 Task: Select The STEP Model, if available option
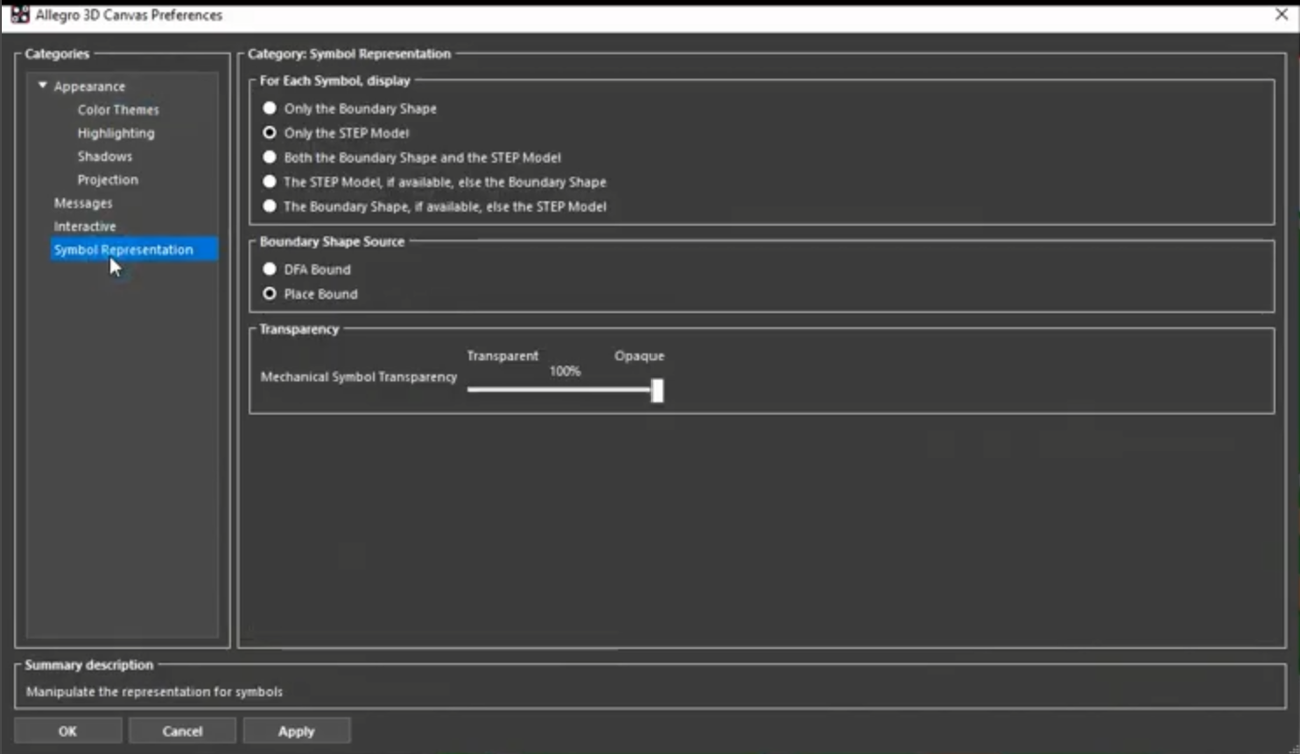point(270,182)
